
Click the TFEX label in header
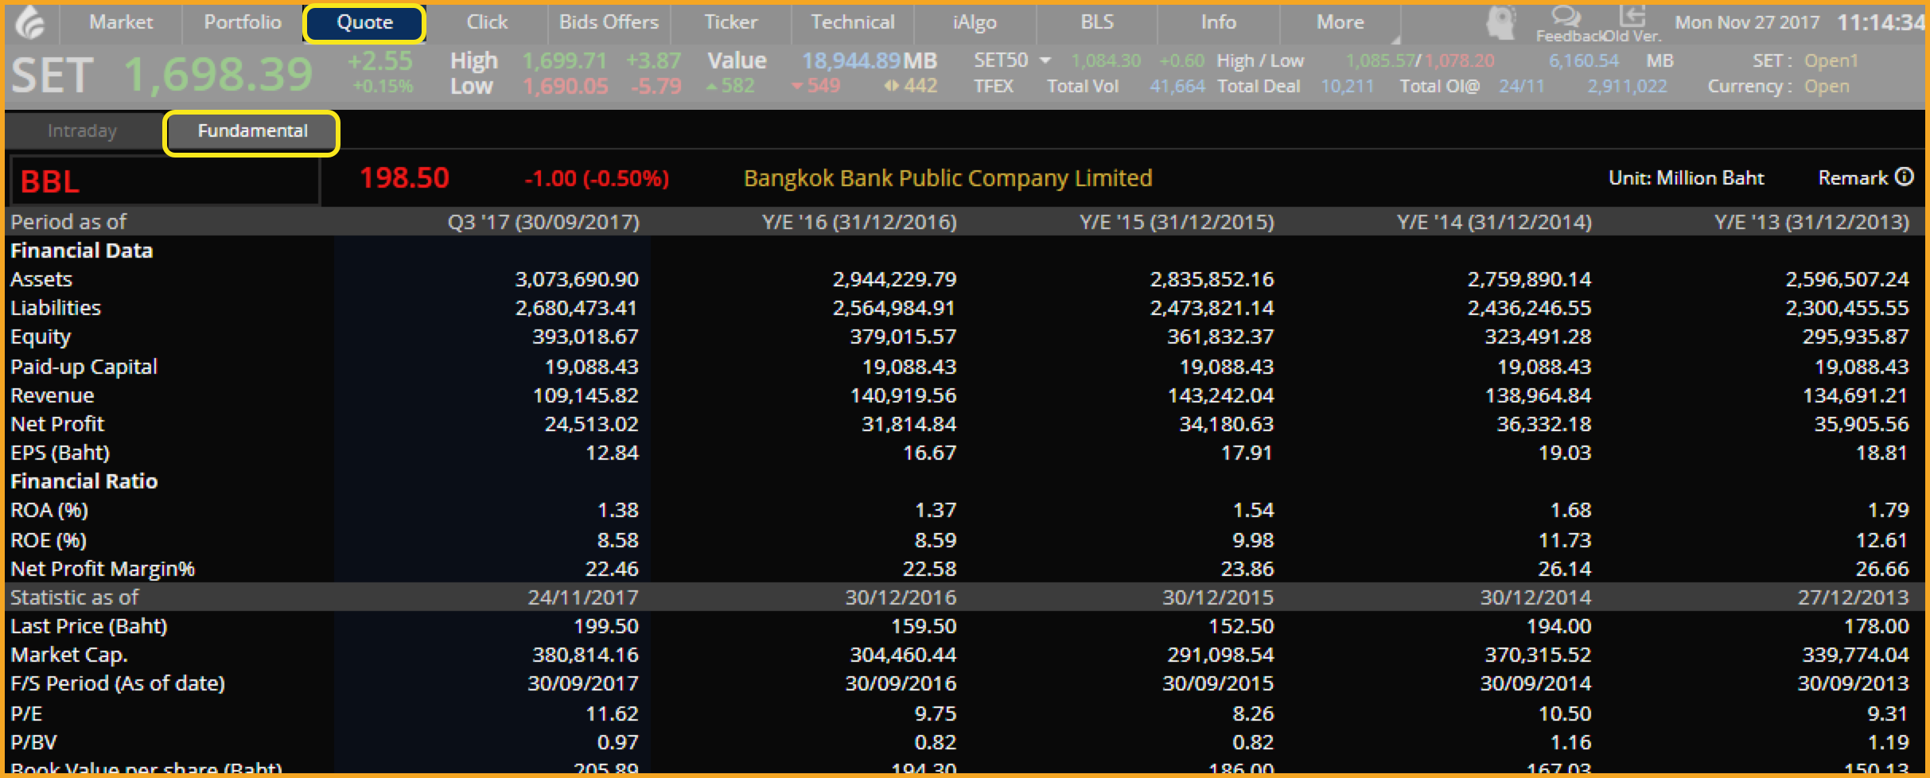point(994,86)
